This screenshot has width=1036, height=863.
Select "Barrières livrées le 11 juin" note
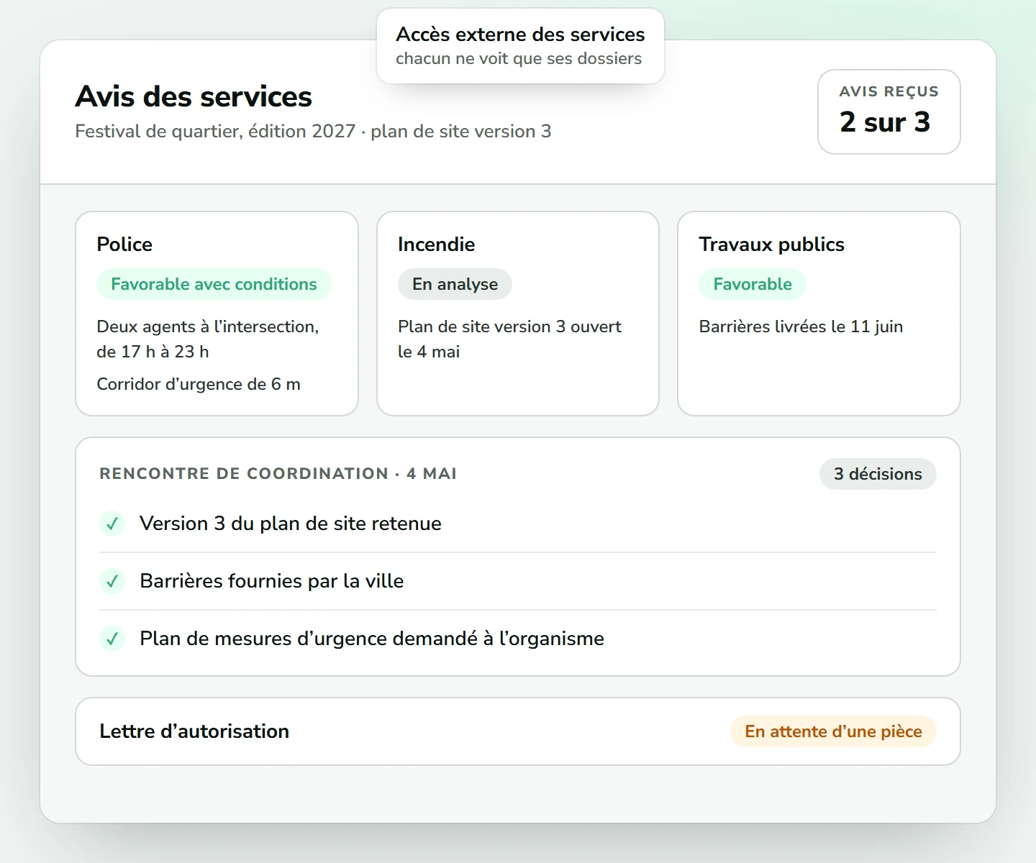click(801, 327)
